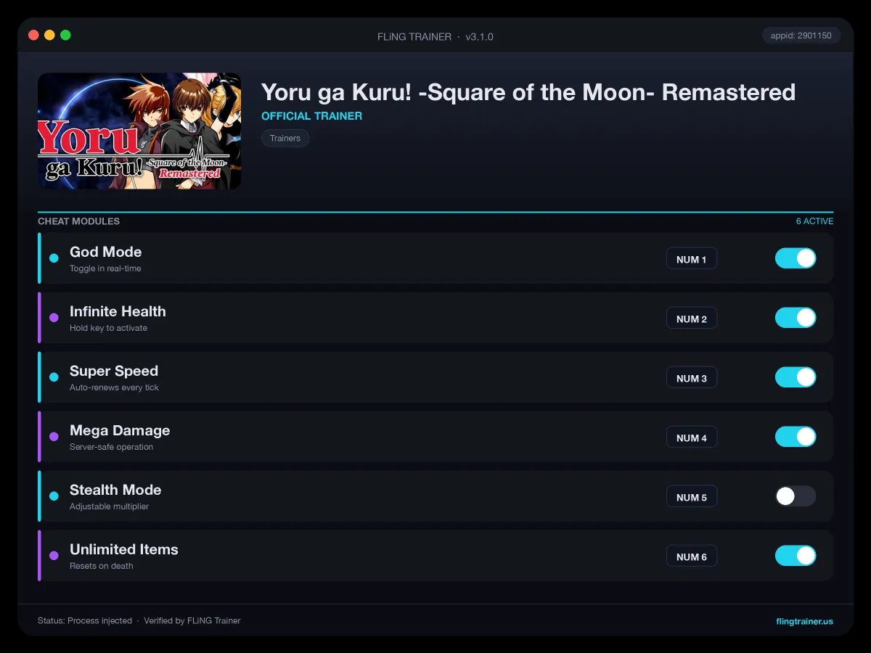
Task: Click the game cover art thumbnail
Action: coord(139,131)
